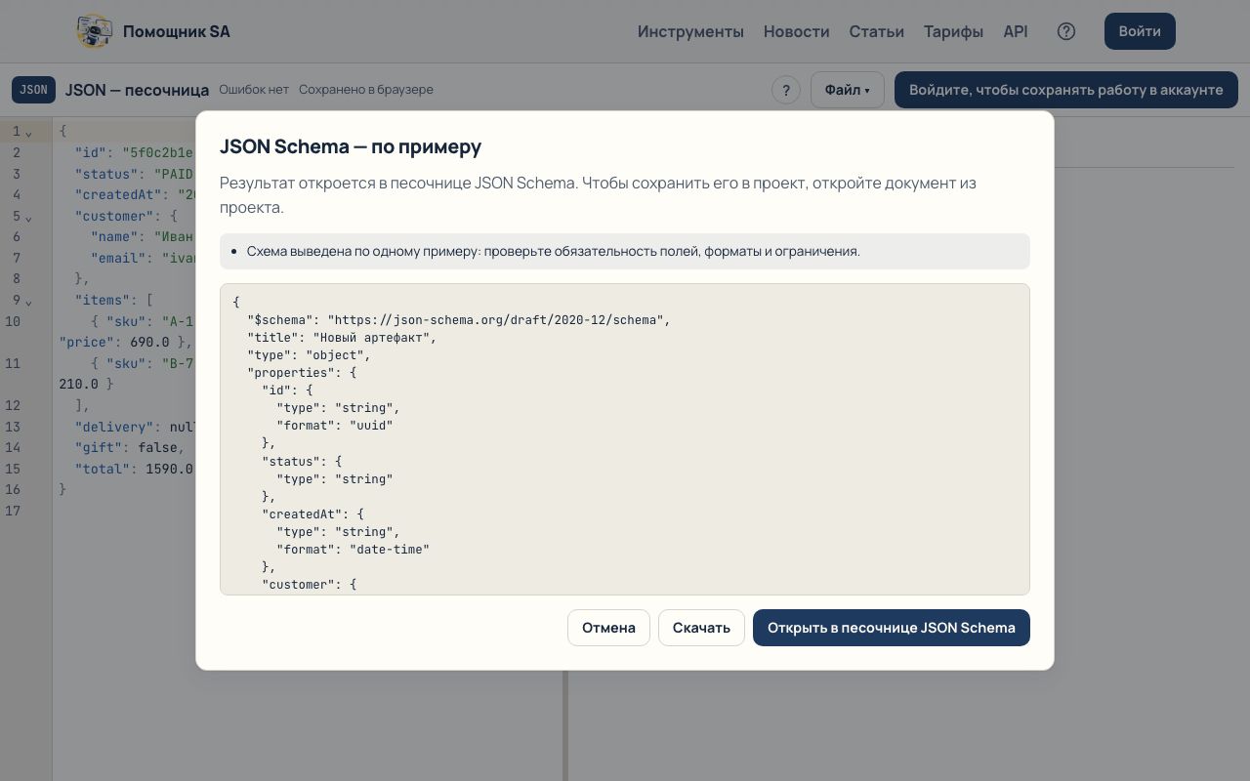Screen dimensions: 1250x781
Task: Open the Файл dropdown menu
Action: [x=847, y=90]
